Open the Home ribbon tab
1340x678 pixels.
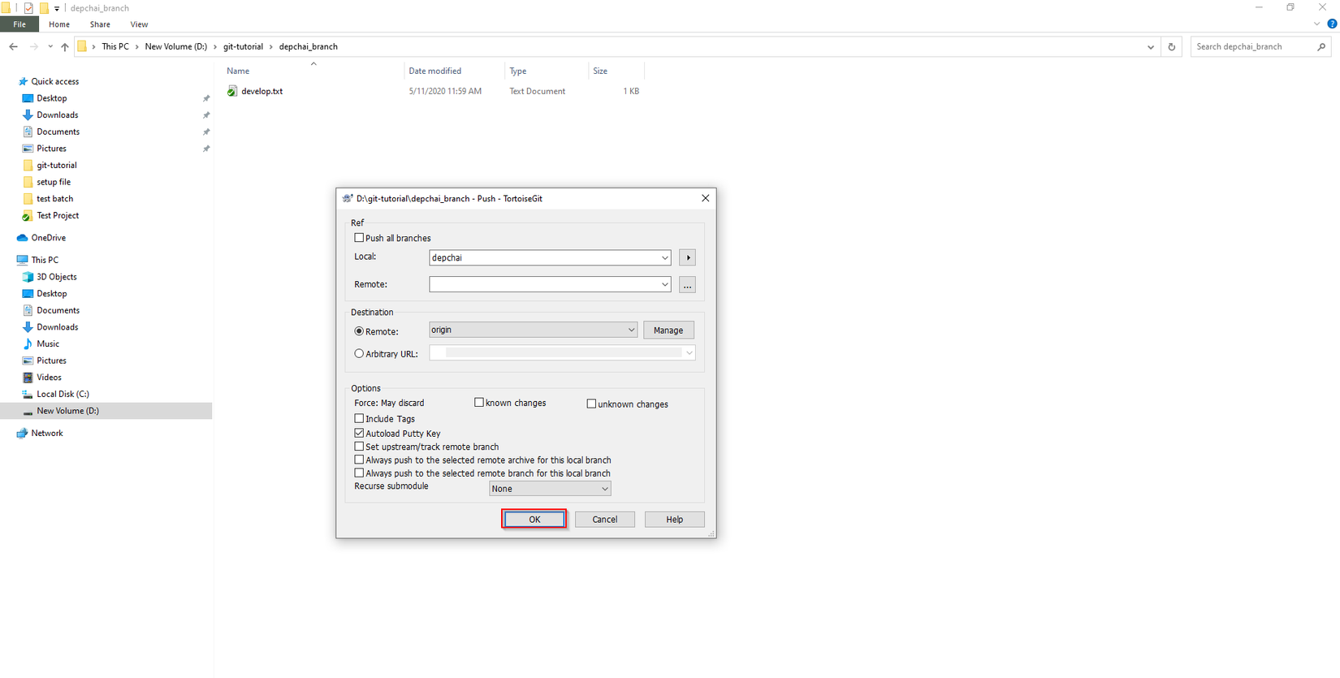click(59, 24)
